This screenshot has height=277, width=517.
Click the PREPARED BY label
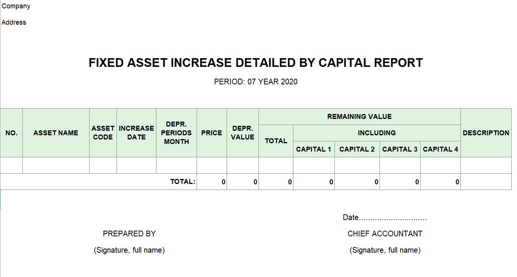click(x=129, y=234)
